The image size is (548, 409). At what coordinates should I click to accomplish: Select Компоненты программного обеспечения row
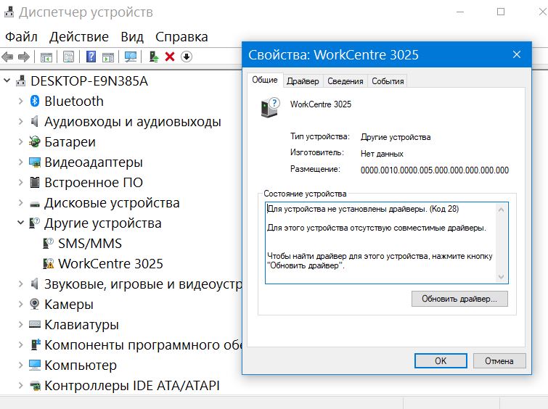pos(143,344)
